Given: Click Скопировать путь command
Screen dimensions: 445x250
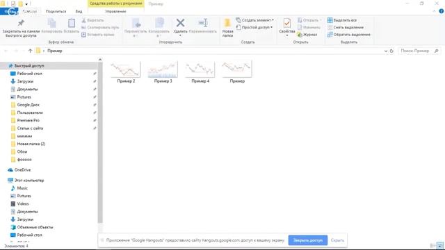Looking at the screenshot, I should [x=100, y=28].
